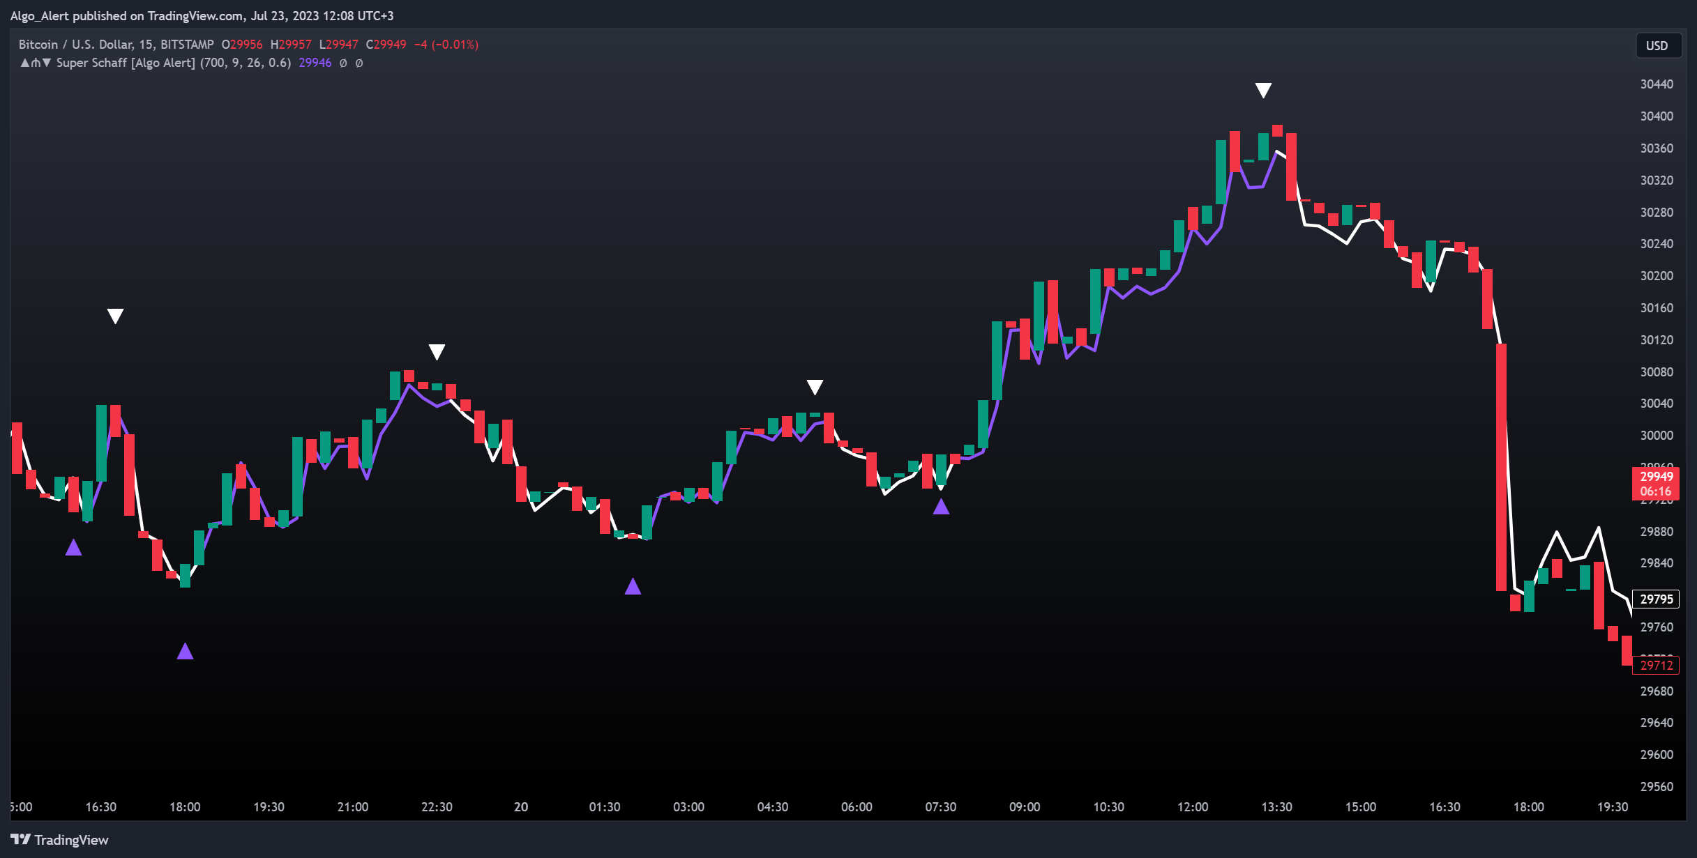Click the large red candle dropping before 18:00
The width and height of the screenshot is (1697, 858).
(1501, 467)
